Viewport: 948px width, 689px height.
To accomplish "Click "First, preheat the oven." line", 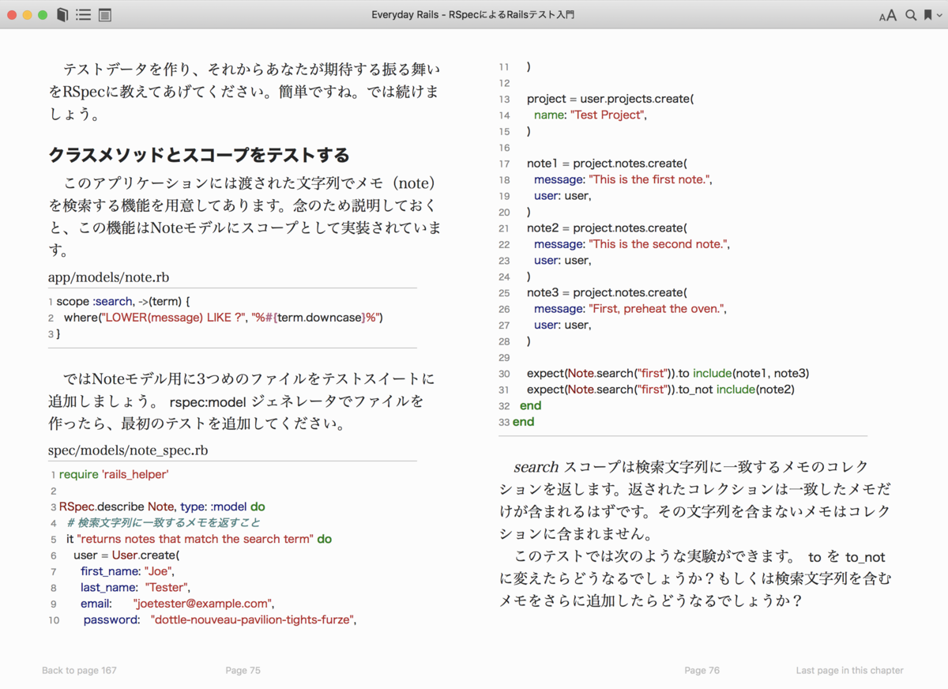I will click(630, 309).
